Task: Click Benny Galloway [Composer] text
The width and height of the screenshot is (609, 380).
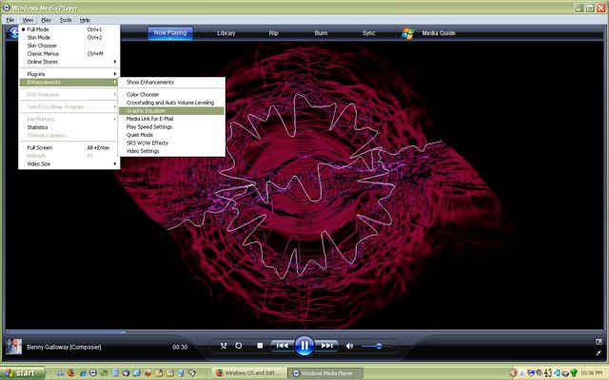Action: coord(64,347)
